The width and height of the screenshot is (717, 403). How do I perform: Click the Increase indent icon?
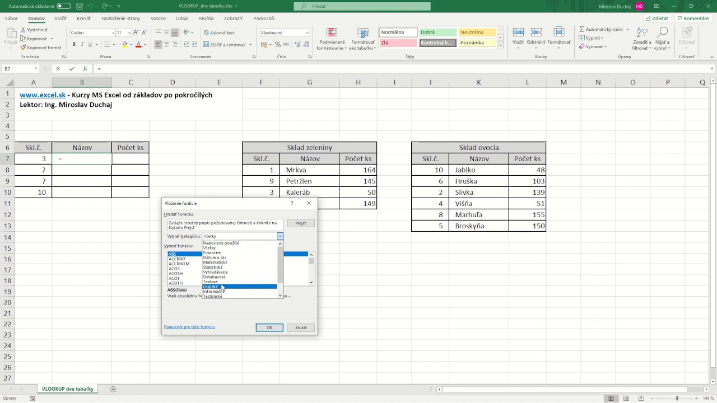(195, 44)
